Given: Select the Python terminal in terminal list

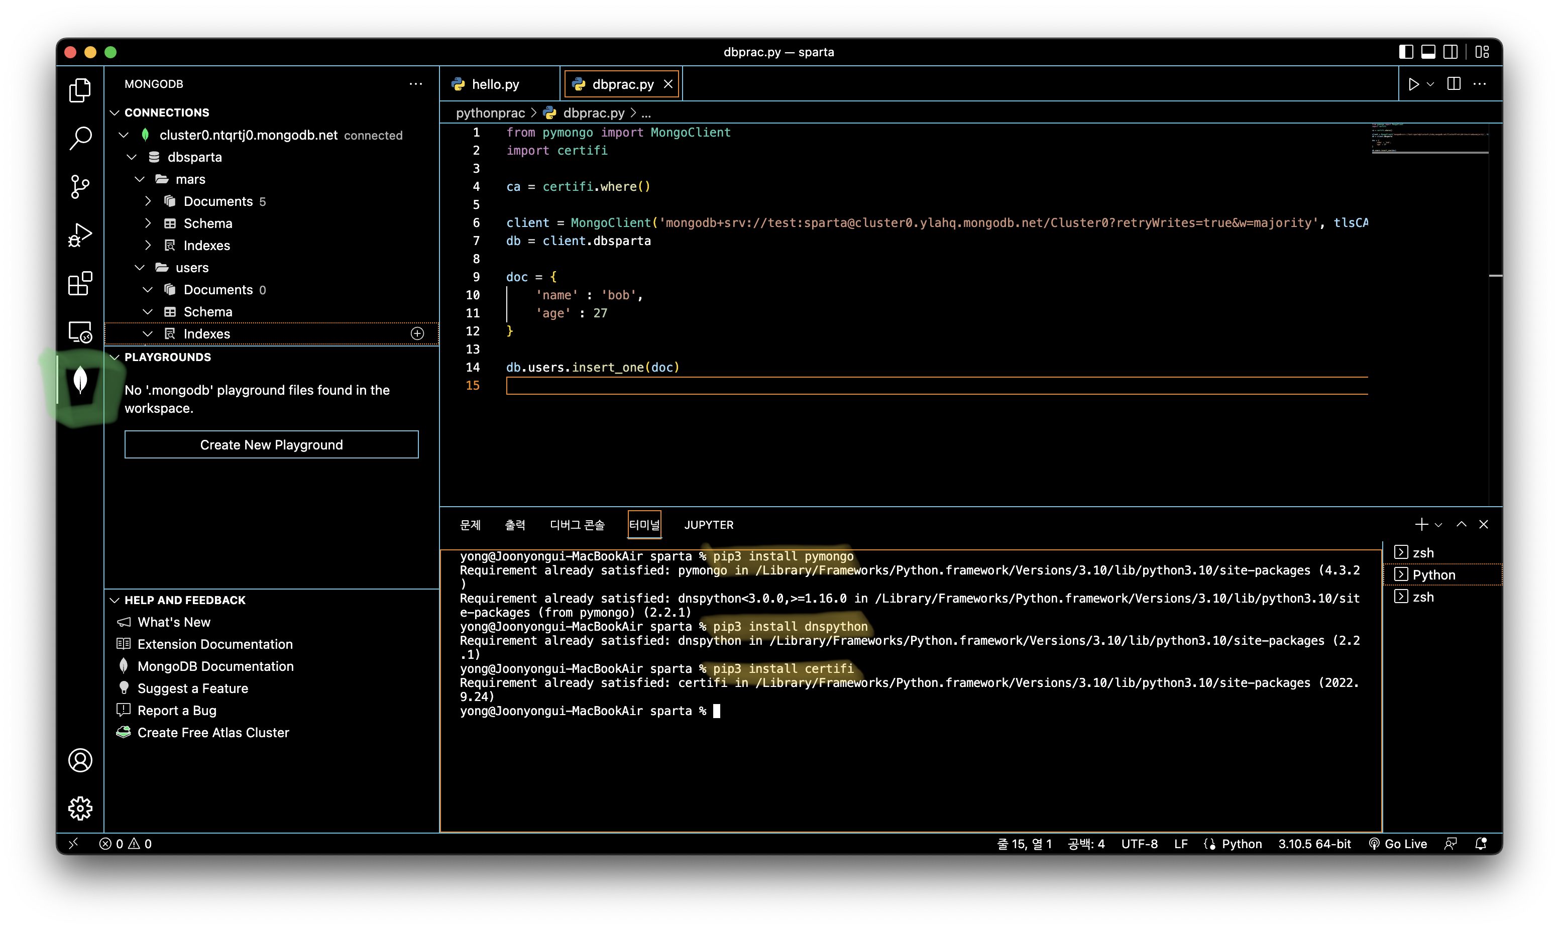Looking at the screenshot, I should 1441,574.
